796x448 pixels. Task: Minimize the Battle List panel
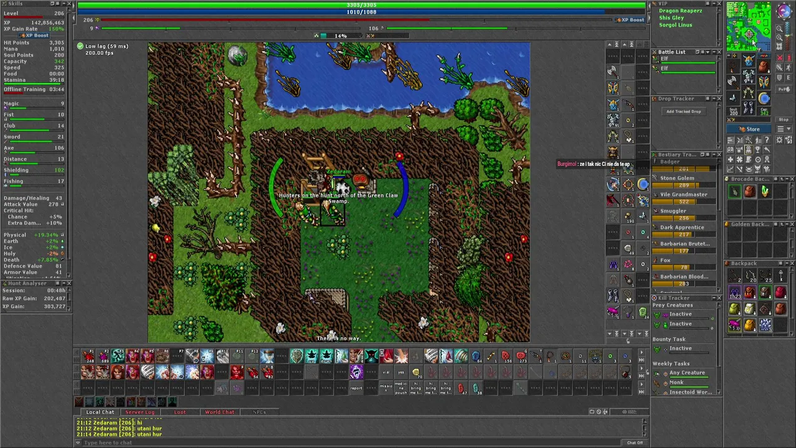point(714,52)
